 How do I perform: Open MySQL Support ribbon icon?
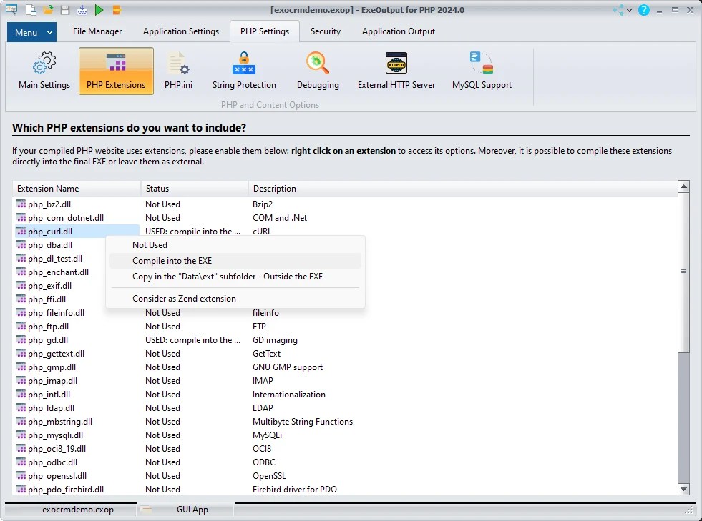click(x=482, y=71)
